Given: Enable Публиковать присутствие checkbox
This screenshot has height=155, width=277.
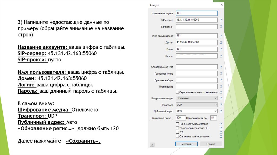Looking at the screenshot, I should [177, 124].
